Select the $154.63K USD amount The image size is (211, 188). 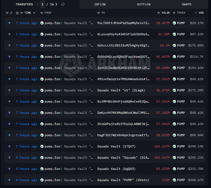196,68
